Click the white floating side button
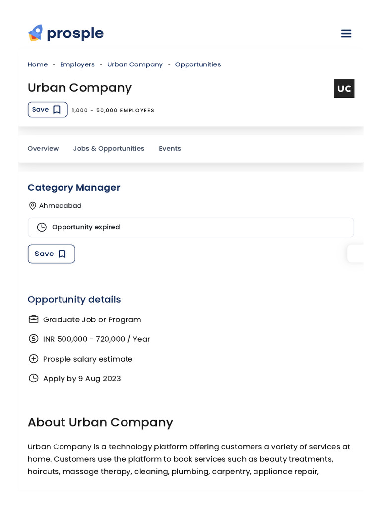 [x=356, y=254]
